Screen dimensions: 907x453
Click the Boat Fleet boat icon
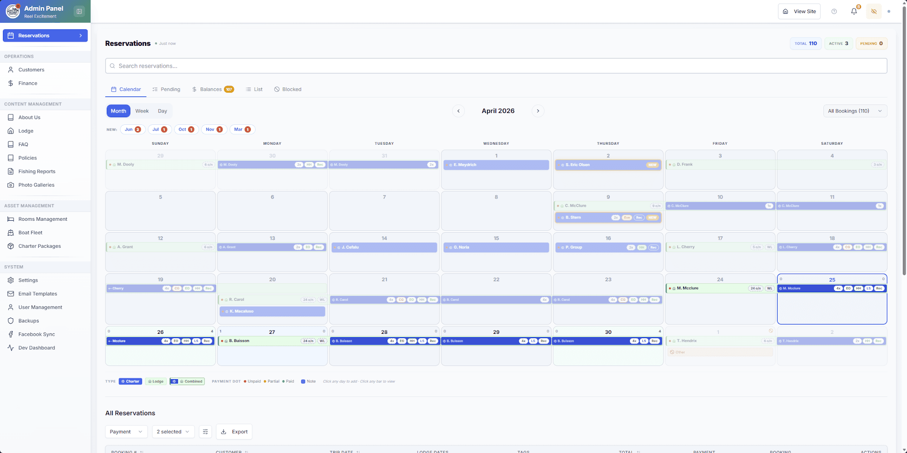point(10,233)
